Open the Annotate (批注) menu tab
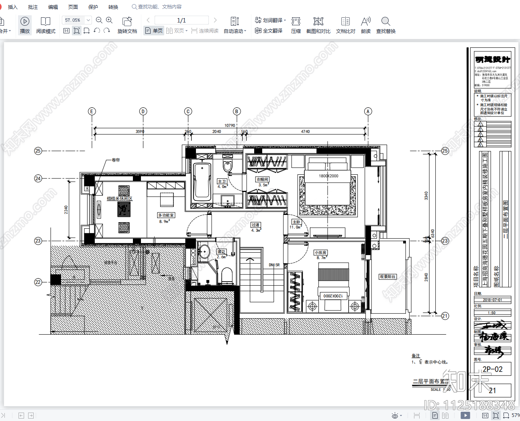 (33, 7)
